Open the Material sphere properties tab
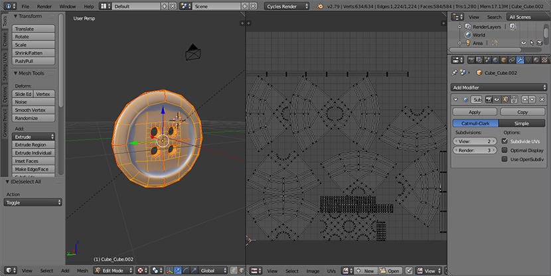Screen dimensions: 551x276 click(x=536, y=60)
